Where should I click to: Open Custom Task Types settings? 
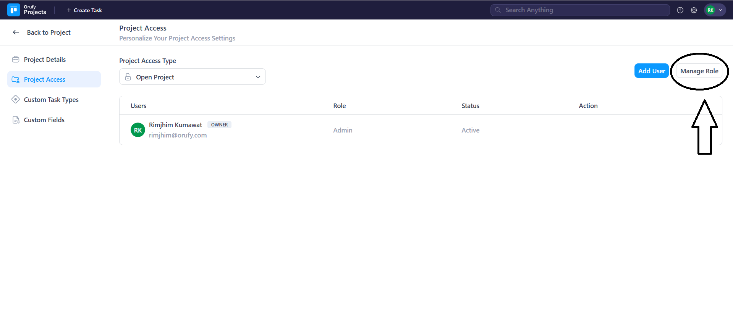click(x=51, y=100)
